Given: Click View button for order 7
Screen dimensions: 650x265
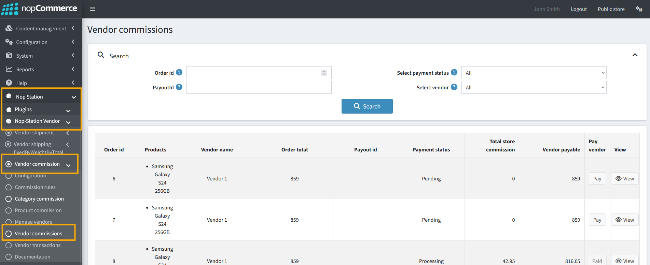Looking at the screenshot, I should 625,220.
